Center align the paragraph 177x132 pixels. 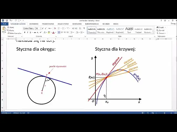click(x=62, y=32)
